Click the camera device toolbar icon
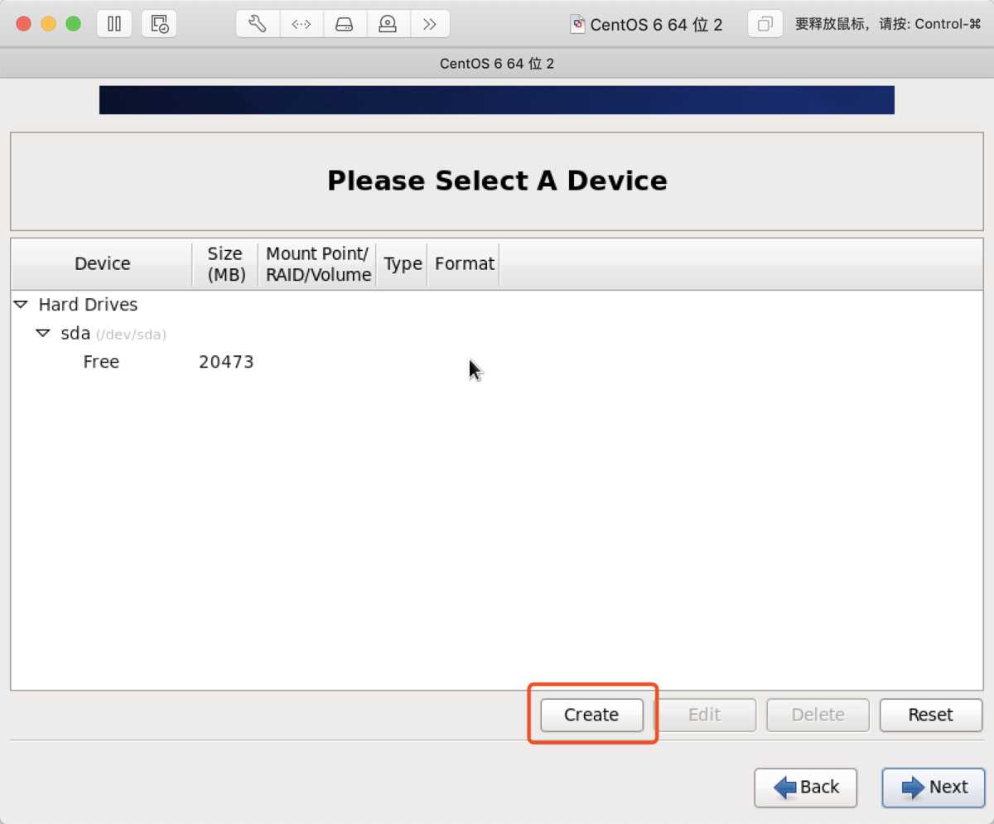The height and width of the screenshot is (824, 994). [x=388, y=24]
